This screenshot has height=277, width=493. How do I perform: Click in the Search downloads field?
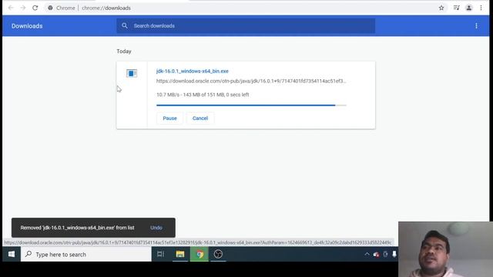246,25
